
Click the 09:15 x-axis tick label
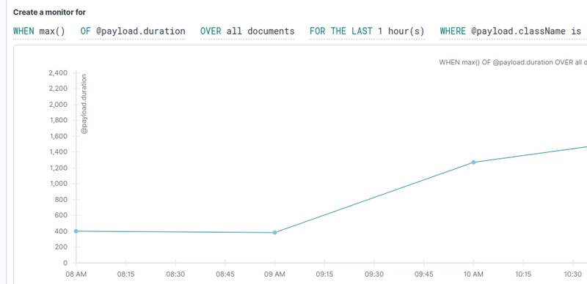[x=324, y=274]
